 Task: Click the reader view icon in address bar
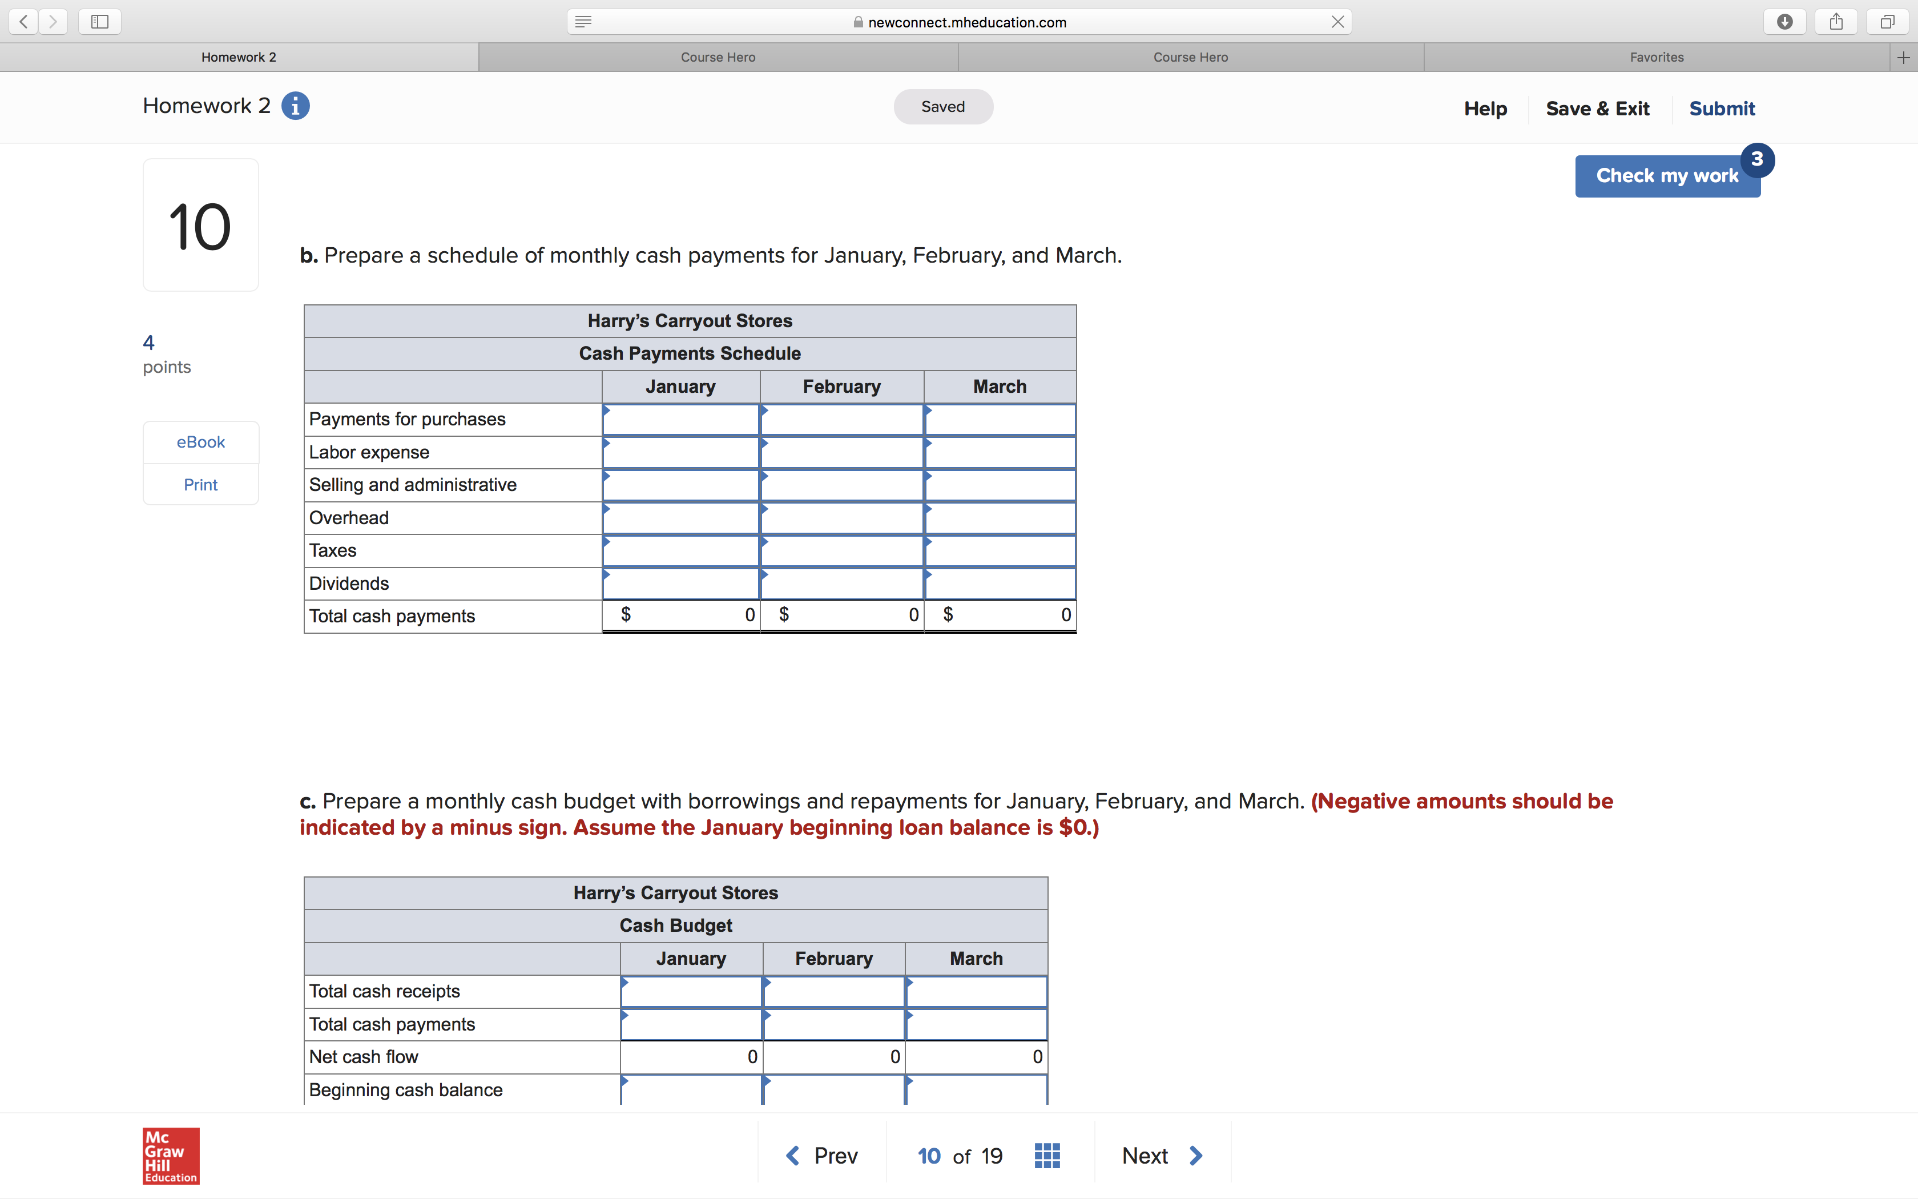click(x=583, y=22)
